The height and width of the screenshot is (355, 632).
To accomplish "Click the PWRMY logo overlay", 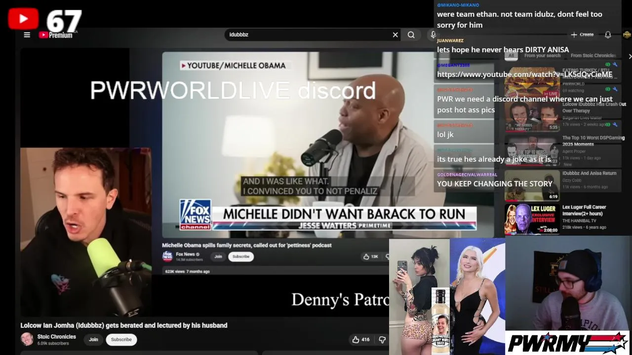I will (568, 343).
